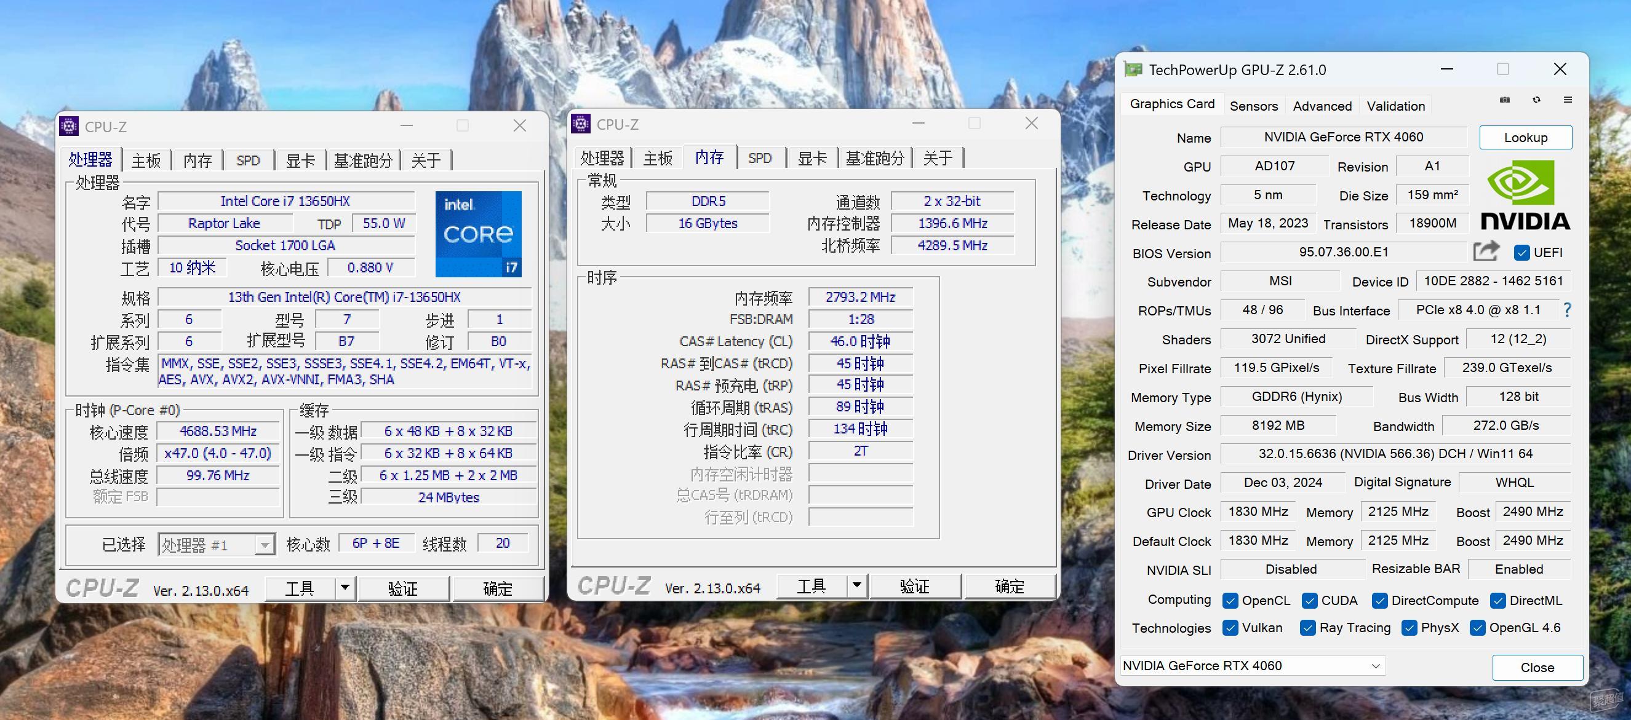The image size is (1631, 720).
Task: Click the 名字 field Intel Core i7 13650HX
Action: click(x=285, y=201)
